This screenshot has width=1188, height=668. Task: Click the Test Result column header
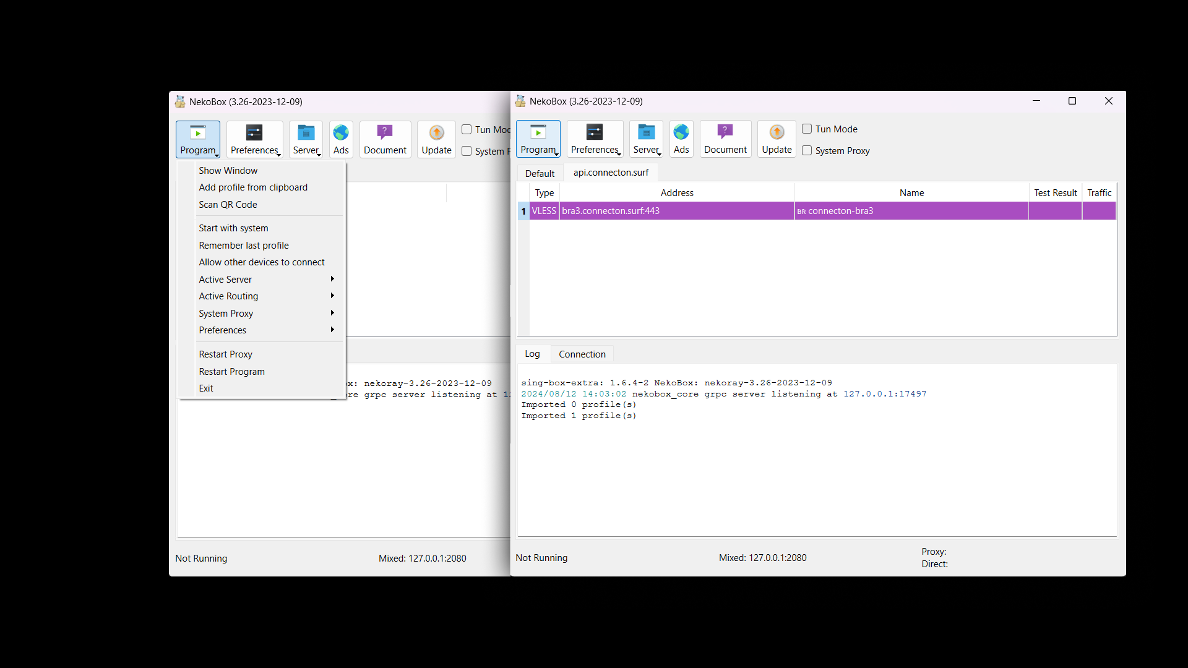coord(1055,193)
